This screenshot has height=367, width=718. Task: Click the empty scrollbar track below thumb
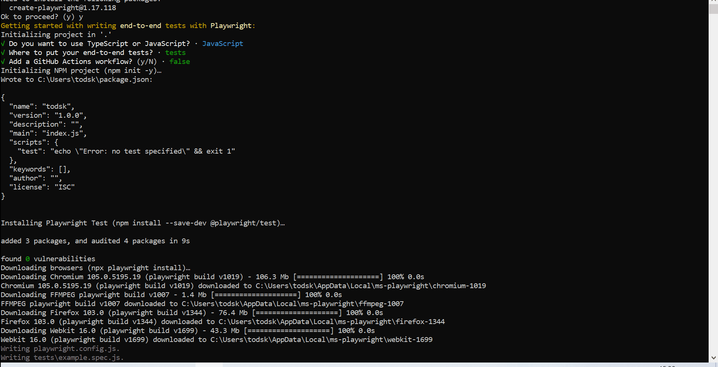click(713, 183)
